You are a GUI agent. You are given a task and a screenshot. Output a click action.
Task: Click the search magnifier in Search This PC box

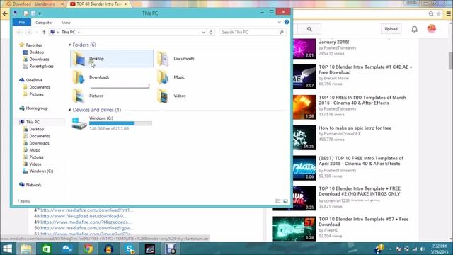tap(282, 33)
